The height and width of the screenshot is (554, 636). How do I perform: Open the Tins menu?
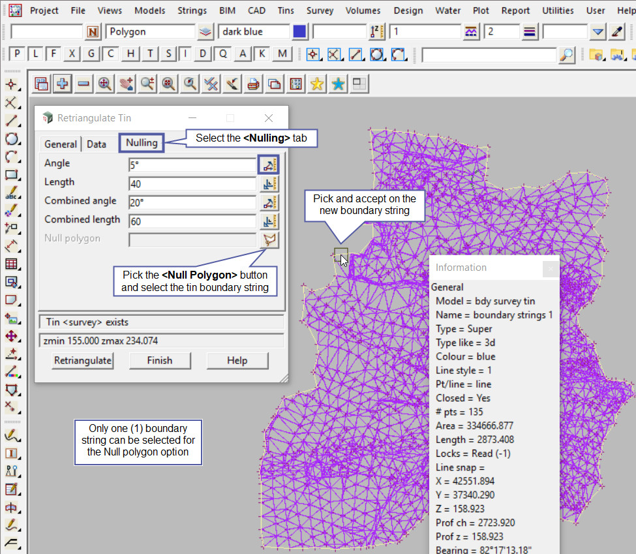[285, 10]
